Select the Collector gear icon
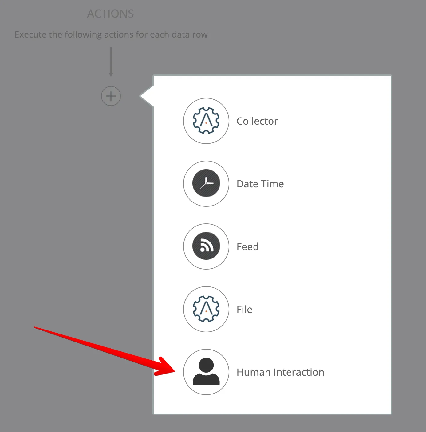Screen dimensions: 426x432 (206, 121)
